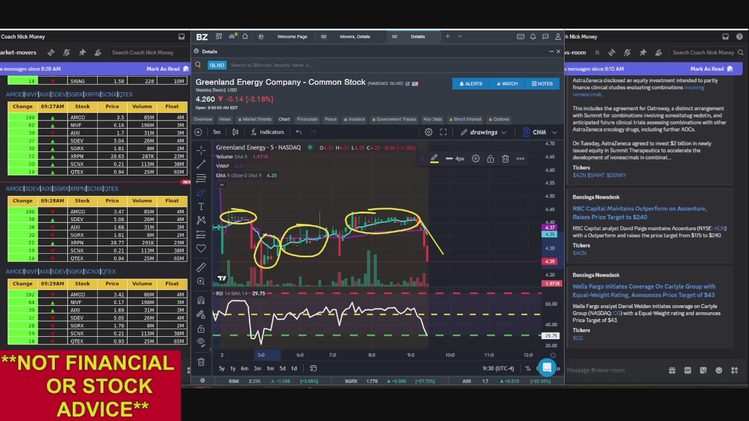The height and width of the screenshot is (421, 749).
Task: Switch chart to fullscreen mode
Action: 443,132
